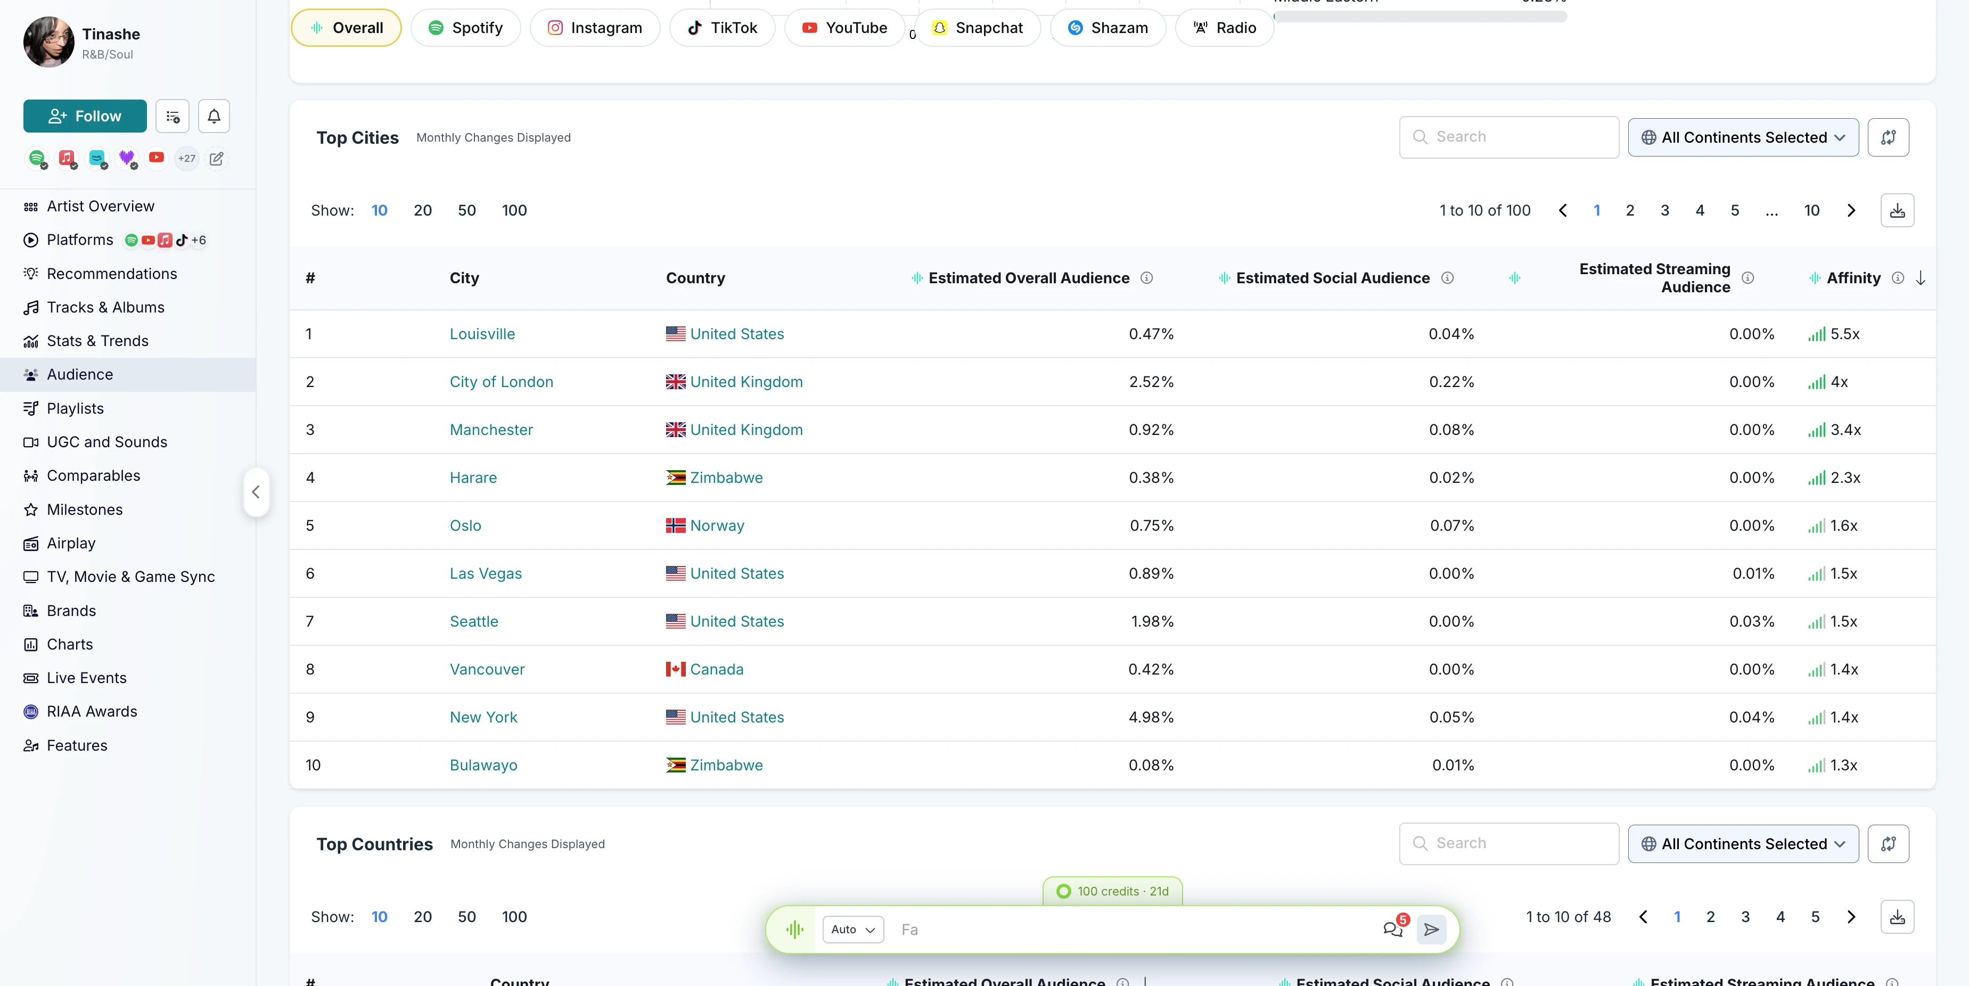Follow Tinashe
The height and width of the screenshot is (986, 1969).
tap(85, 116)
